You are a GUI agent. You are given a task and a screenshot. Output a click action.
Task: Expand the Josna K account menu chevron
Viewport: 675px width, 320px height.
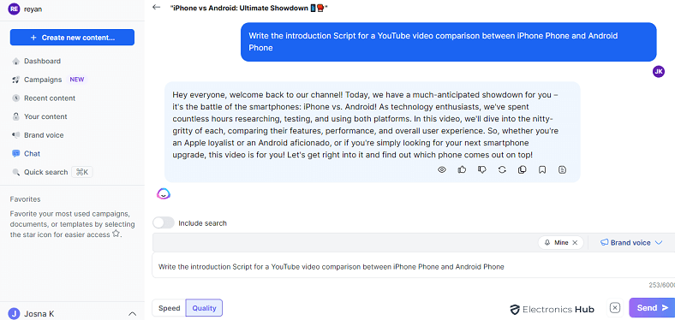(133, 313)
